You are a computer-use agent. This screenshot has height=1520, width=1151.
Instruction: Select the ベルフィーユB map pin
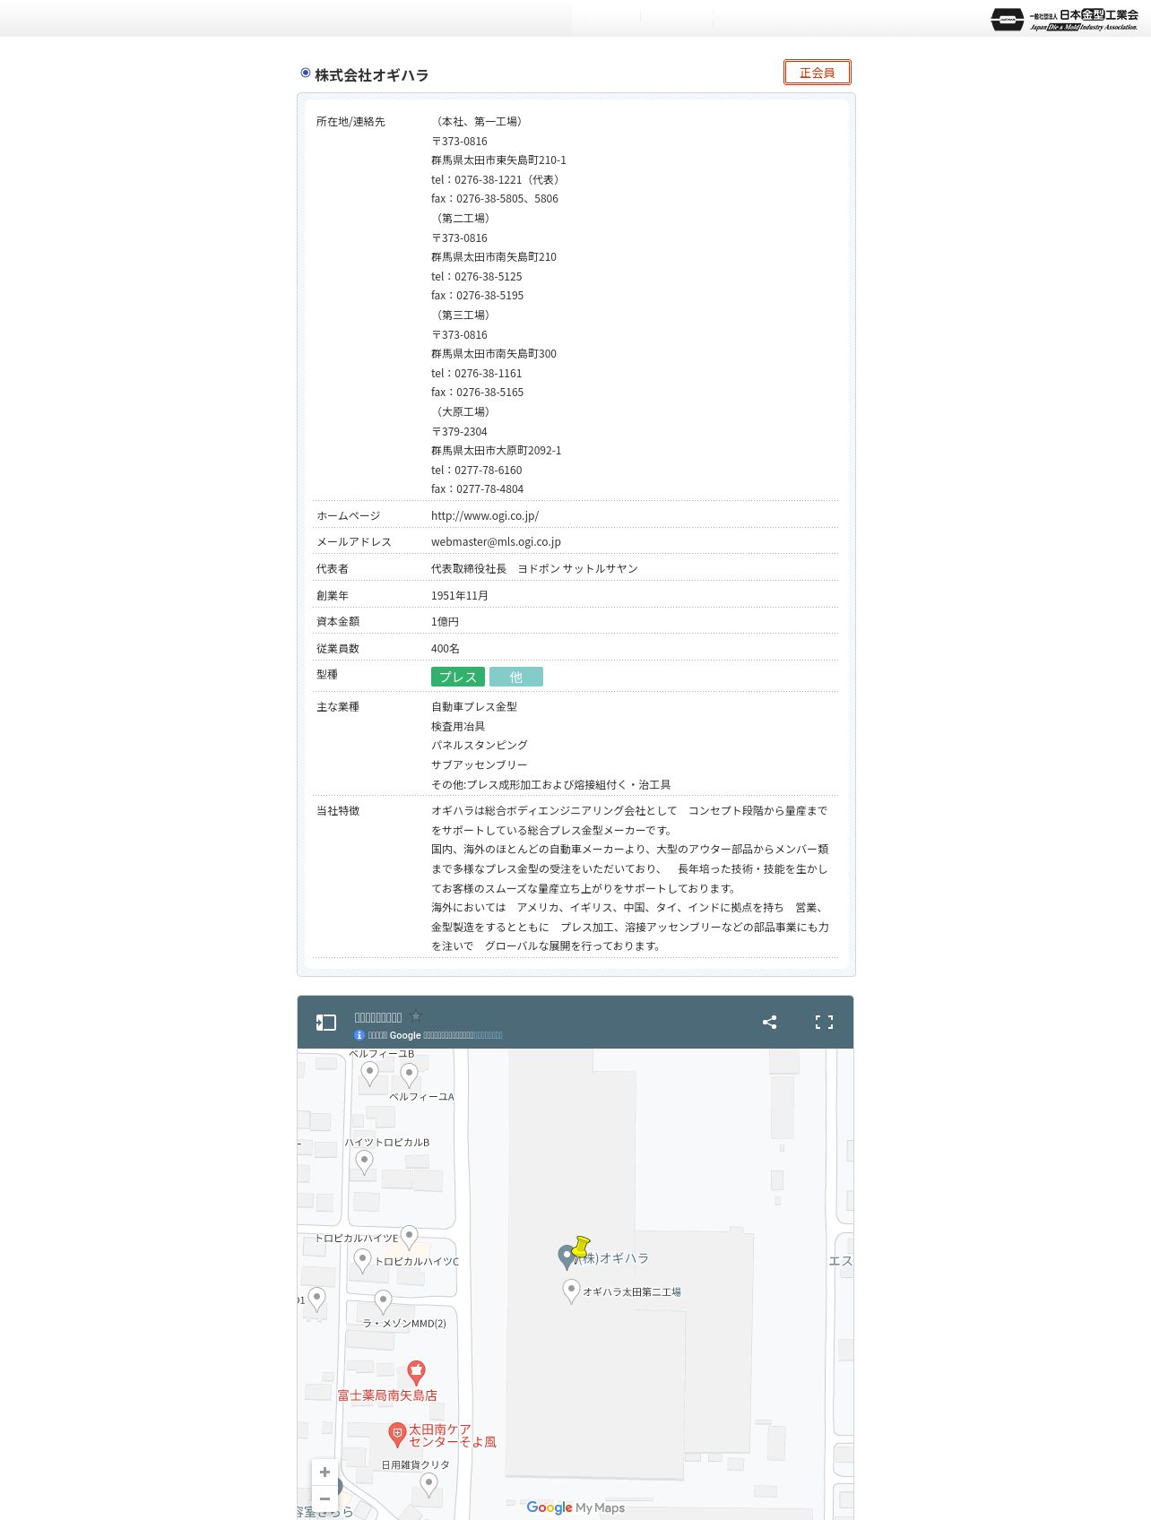click(x=369, y=1073)
